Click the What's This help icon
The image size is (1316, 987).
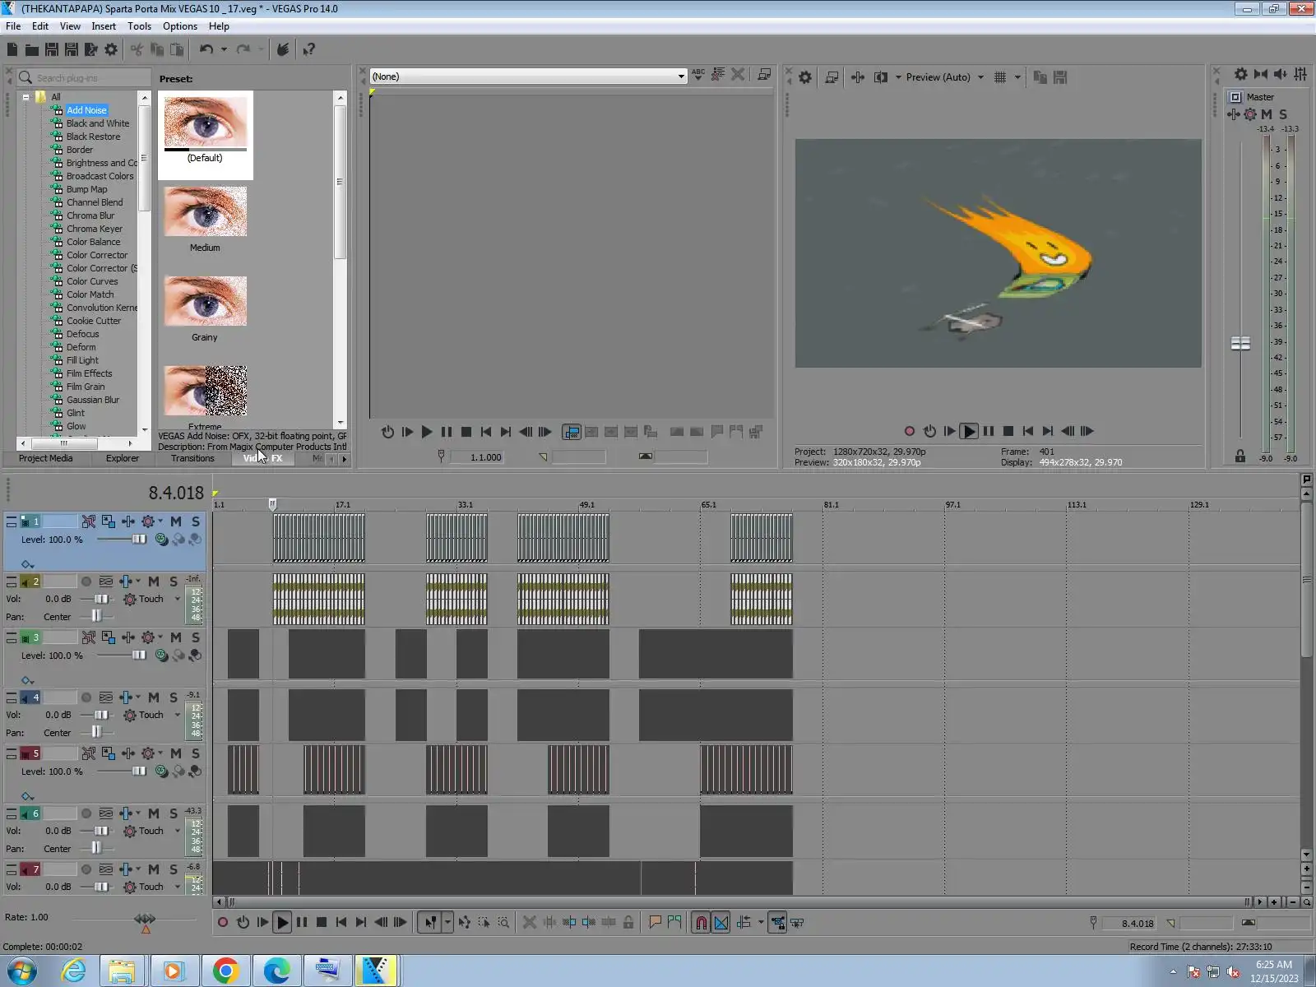(308, 49)
